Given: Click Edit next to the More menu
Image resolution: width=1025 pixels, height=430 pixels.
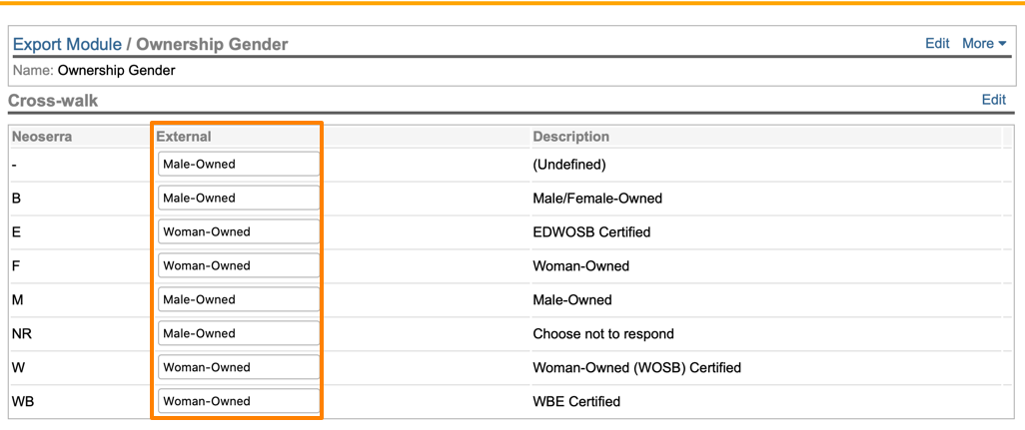Looking at the screenshot, I should point(936,44).
